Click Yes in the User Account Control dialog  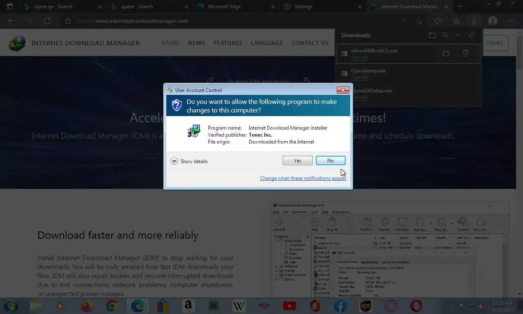(x=297, y=161)
